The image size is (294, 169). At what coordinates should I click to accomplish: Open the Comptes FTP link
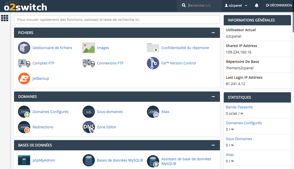[43, 63]
